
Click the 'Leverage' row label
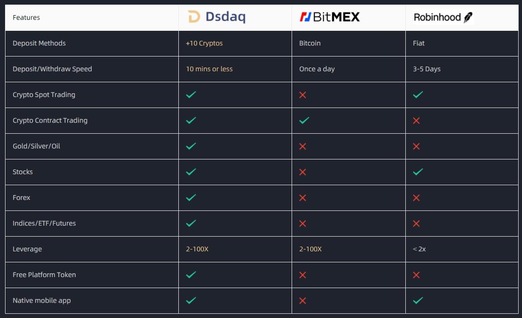click(27, 249)
